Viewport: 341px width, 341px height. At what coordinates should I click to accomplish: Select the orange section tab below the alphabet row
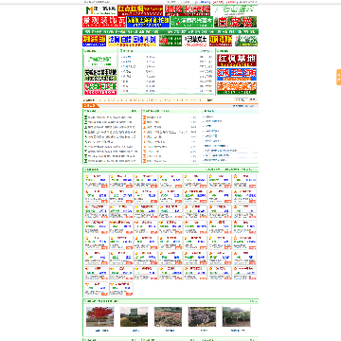91,106
